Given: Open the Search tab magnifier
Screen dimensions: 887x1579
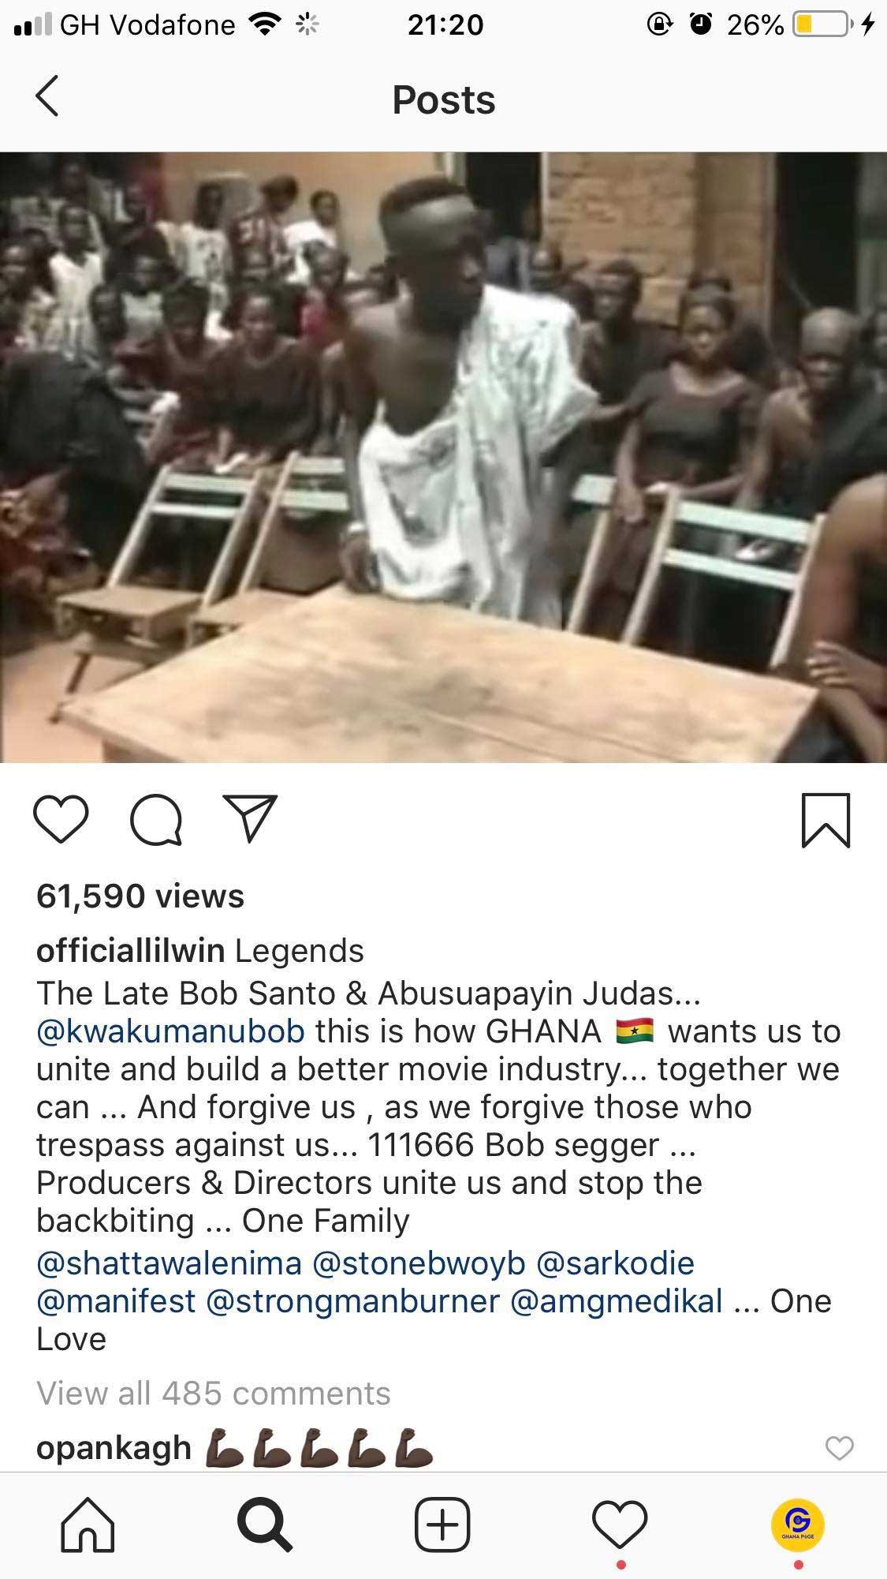Looking at the screenshot, I should click(x=265, y=1524).
